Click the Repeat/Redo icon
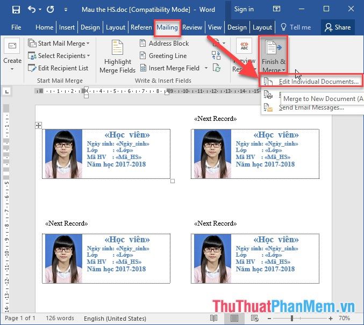This screenshot has width=364, height=325. click(x=50, y=9)
